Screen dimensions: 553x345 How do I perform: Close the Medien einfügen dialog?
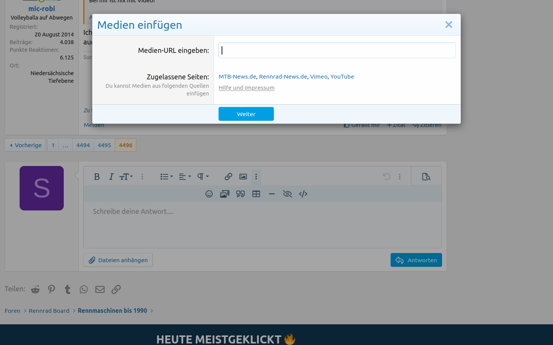(449, 25)
